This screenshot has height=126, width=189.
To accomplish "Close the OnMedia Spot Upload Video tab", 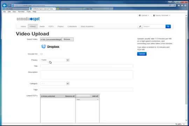I will tap(54, 9).
